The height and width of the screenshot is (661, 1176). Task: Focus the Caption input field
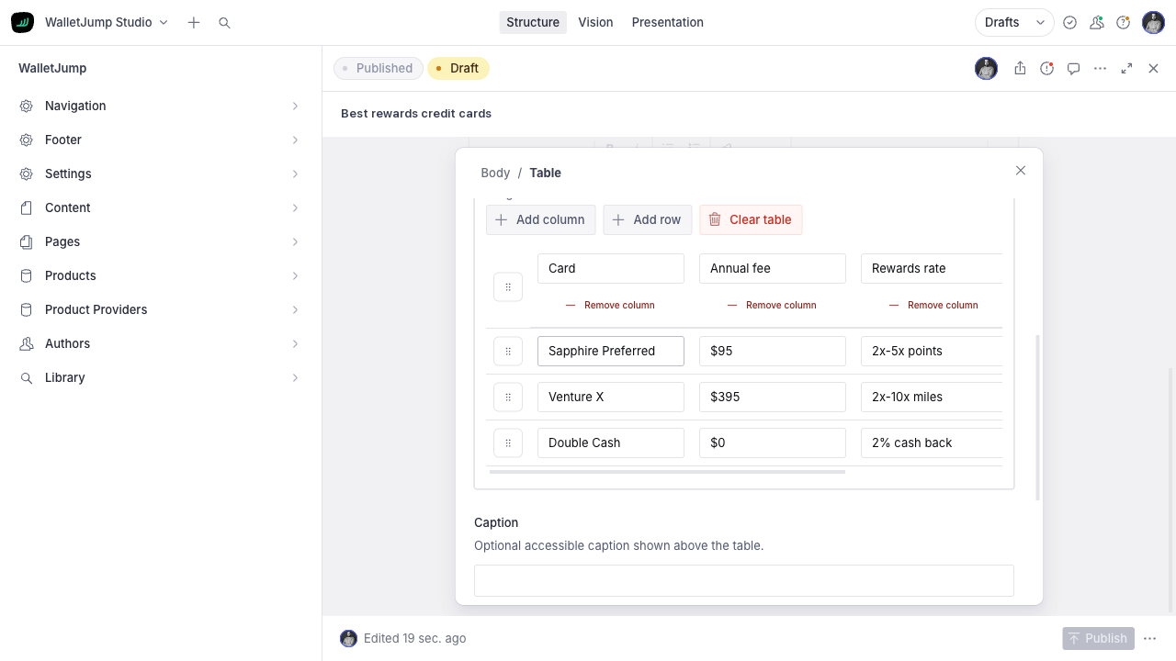[x=744, y=580]
